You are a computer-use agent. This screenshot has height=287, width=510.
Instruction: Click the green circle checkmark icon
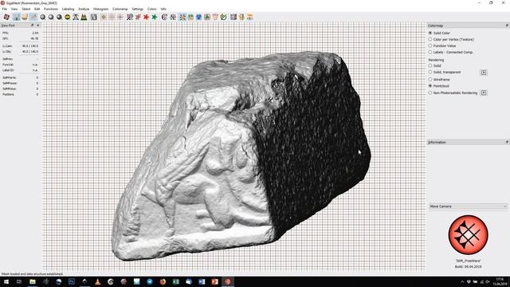click(x=223, y=17)
